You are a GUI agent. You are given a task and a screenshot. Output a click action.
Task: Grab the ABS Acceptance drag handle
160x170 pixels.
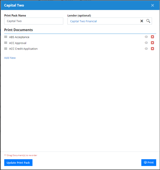6,37
